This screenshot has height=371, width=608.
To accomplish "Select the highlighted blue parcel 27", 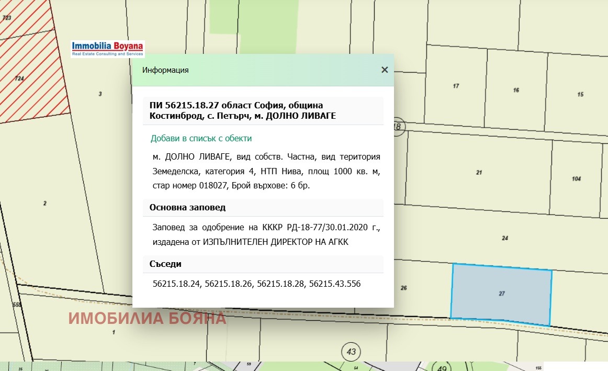I will pyautogui.click(x=501, y=294).
